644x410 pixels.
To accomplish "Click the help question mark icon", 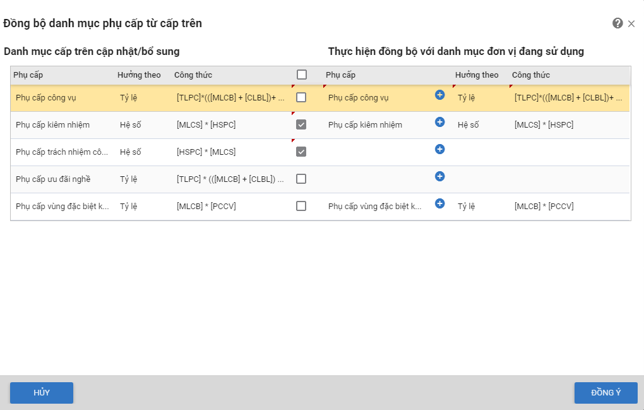I will pos(617,23).
